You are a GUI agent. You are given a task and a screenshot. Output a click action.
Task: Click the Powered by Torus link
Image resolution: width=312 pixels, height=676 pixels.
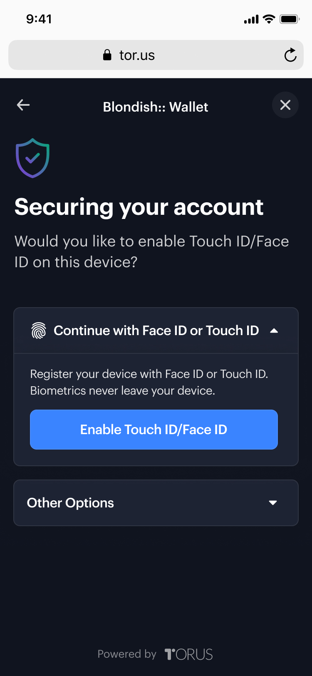155,654
